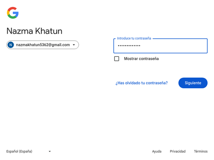The width and height of the screenshot is (214, 160).
Task: Click the Google G logo
Action: 13,13
